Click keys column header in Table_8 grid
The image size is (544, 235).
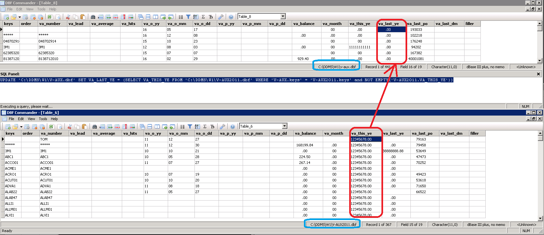point(11,24)
